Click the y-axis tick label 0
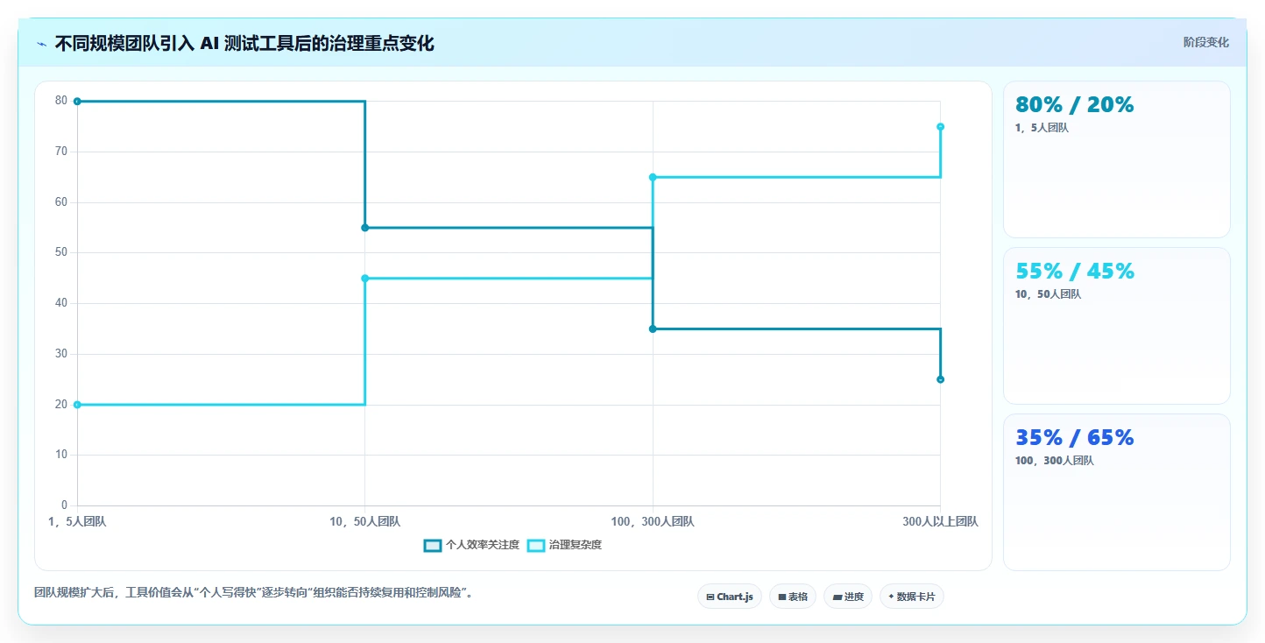This screenshot has width=1265, height=643. (x=65, y=505)
